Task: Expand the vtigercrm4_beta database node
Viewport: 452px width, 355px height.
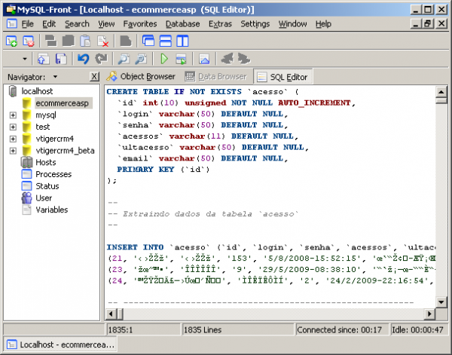Action: (13, 151)
